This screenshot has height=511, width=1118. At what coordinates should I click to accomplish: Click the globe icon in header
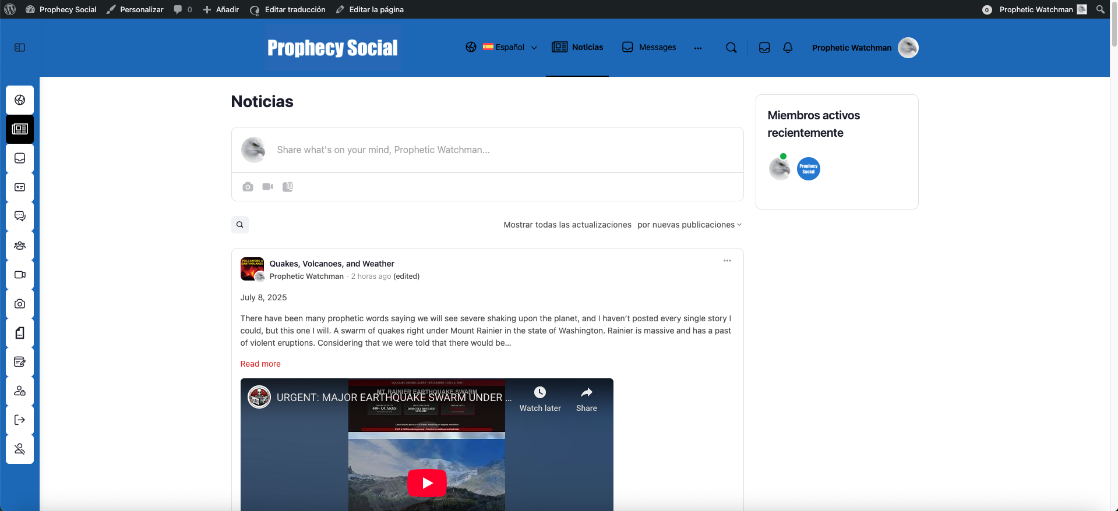pyautogui.click(x=471, y=47)
